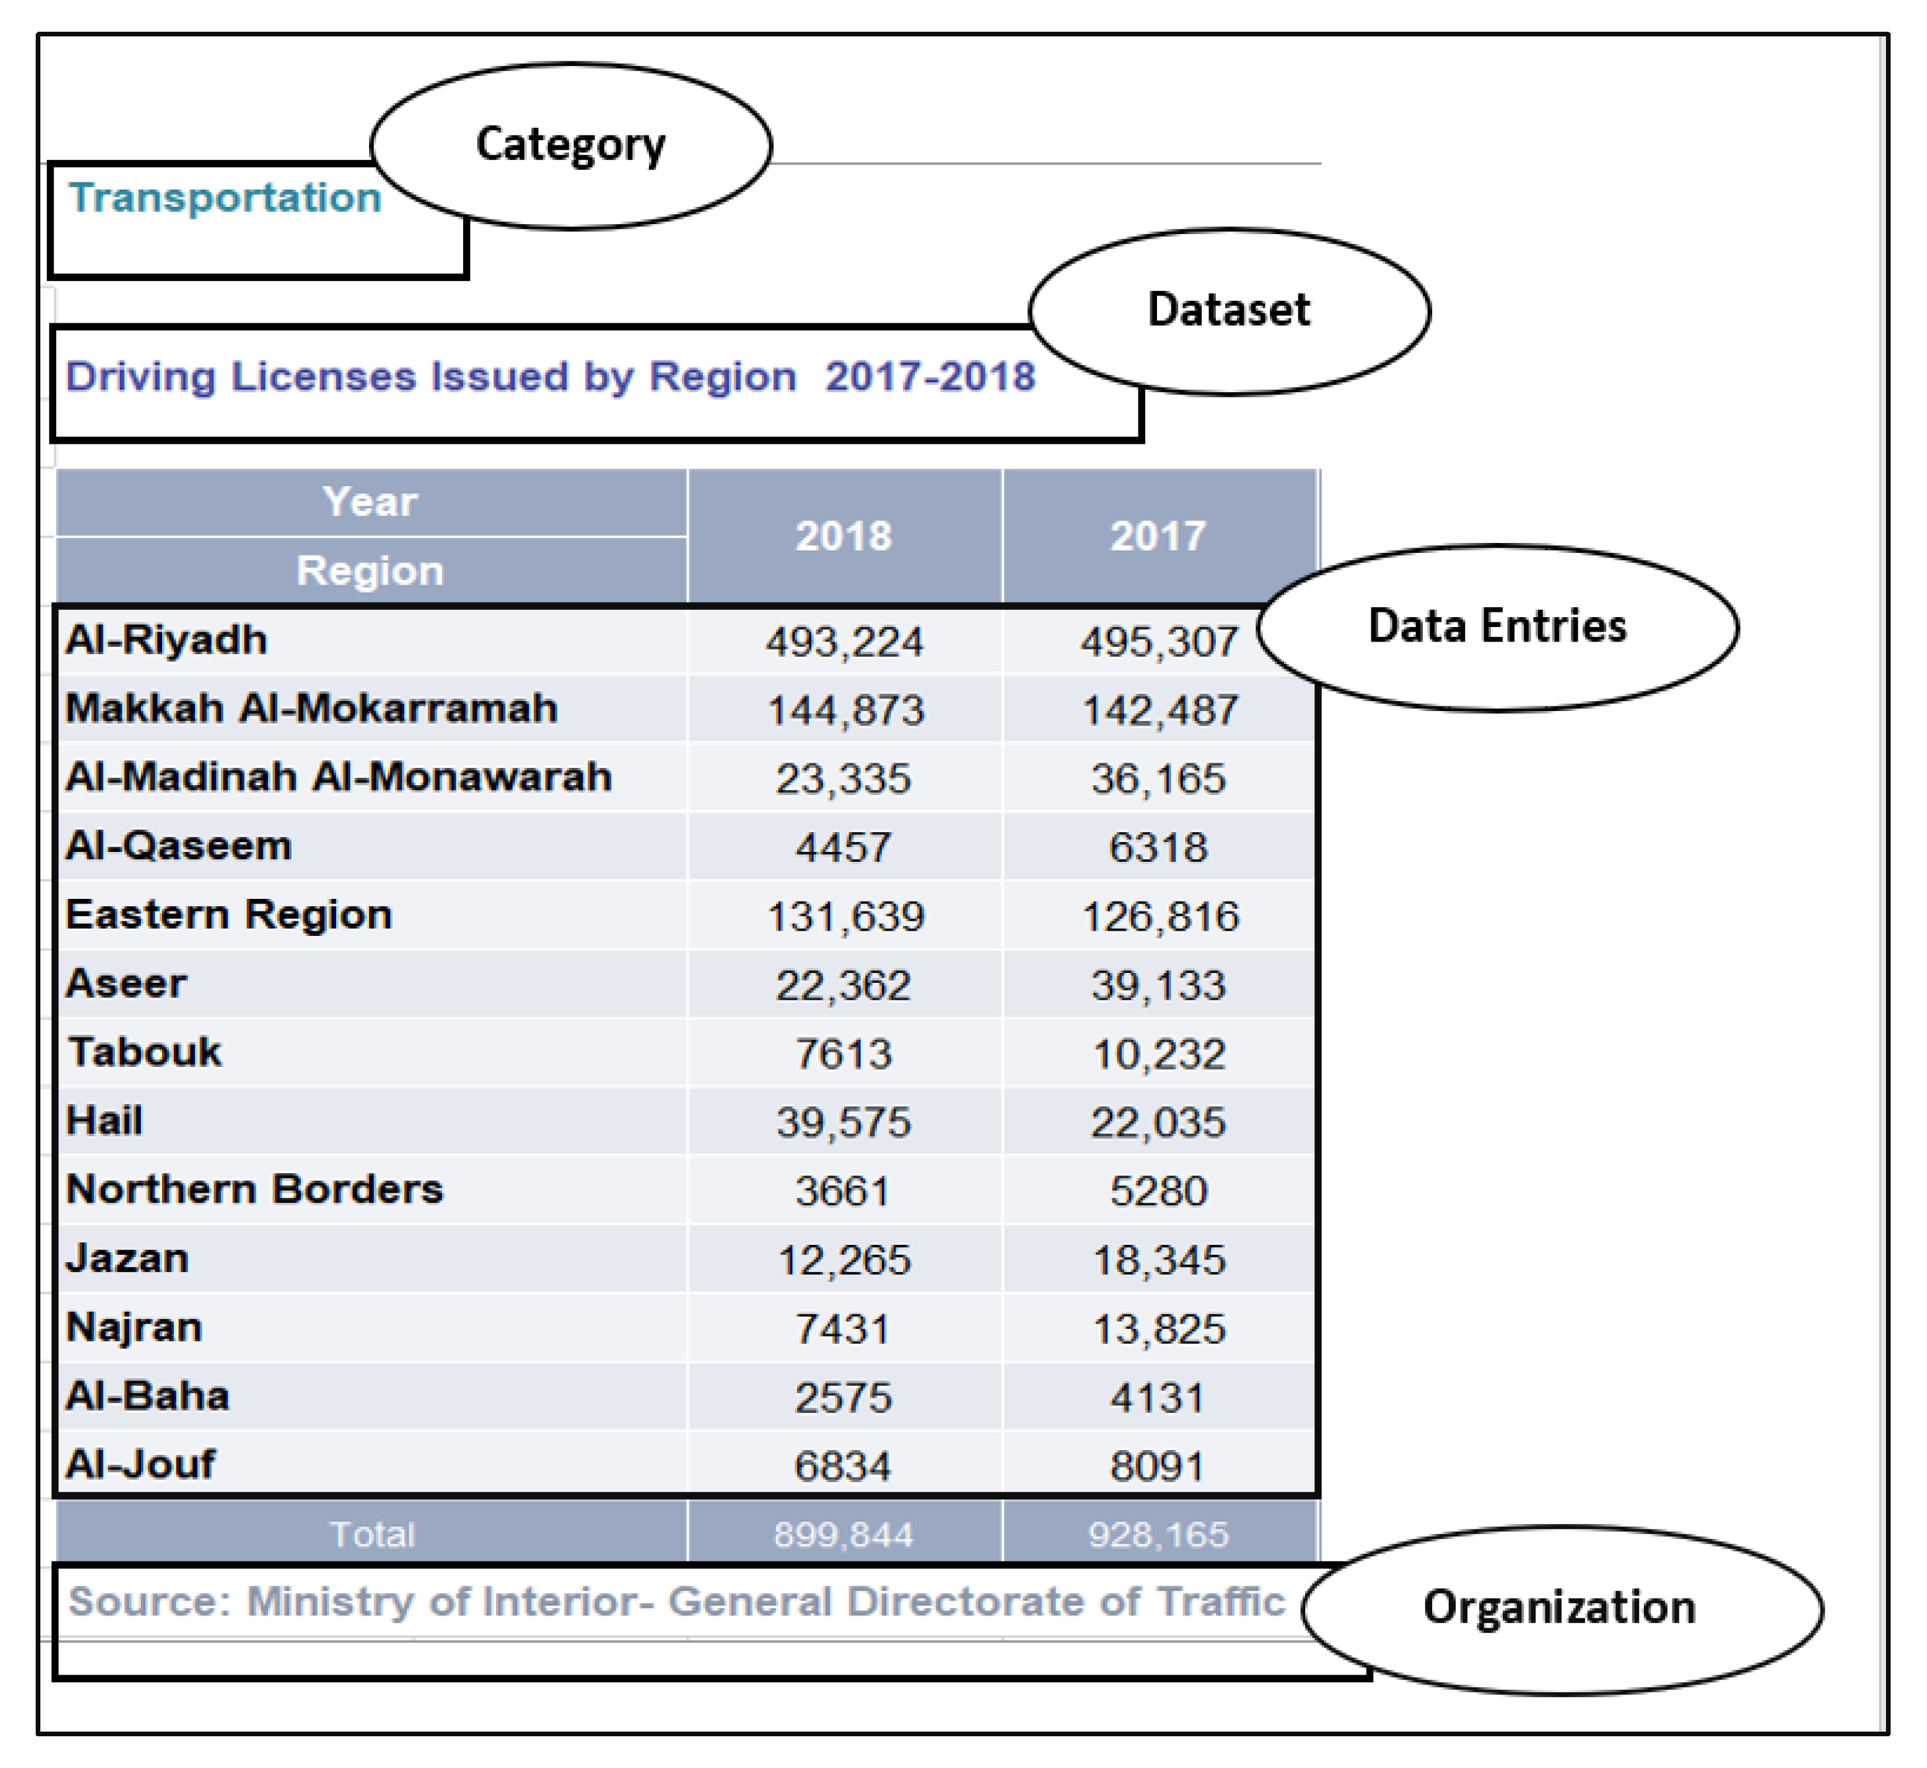Click the Dataset ellipse label

click(x=1228, y=310)
